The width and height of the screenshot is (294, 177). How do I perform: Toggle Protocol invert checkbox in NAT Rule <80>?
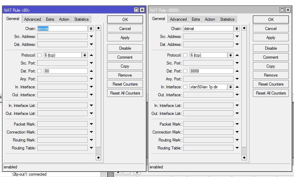click(39, 55)
